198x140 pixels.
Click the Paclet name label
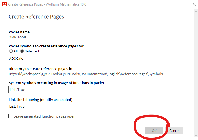click(x=19, y=32)
